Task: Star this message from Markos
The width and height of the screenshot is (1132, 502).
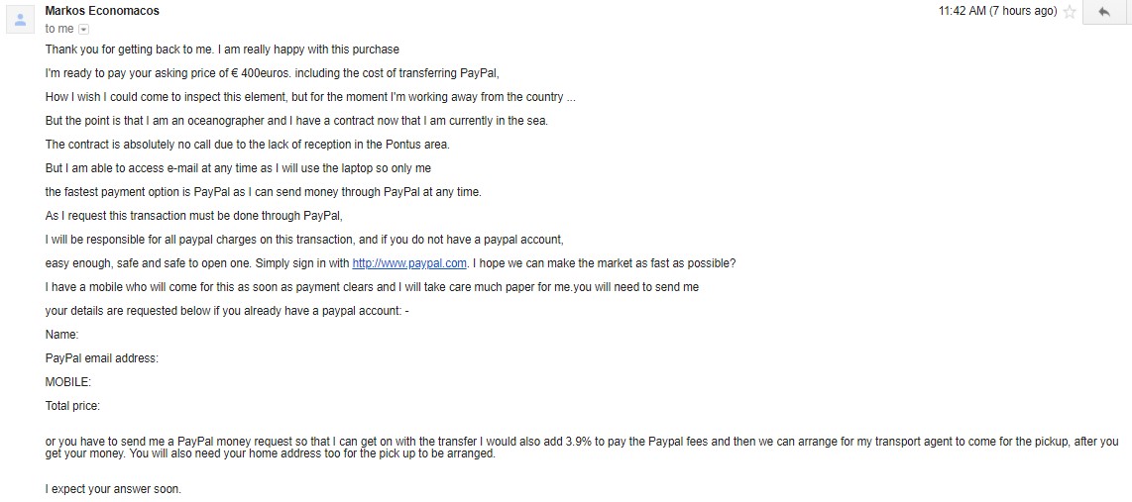Action: point(1070,12)
